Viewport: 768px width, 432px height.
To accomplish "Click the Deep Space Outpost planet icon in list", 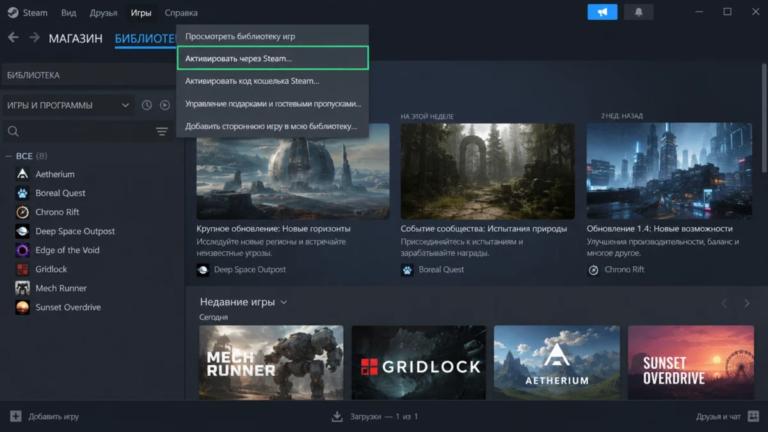I will click(x=22, y=231).
